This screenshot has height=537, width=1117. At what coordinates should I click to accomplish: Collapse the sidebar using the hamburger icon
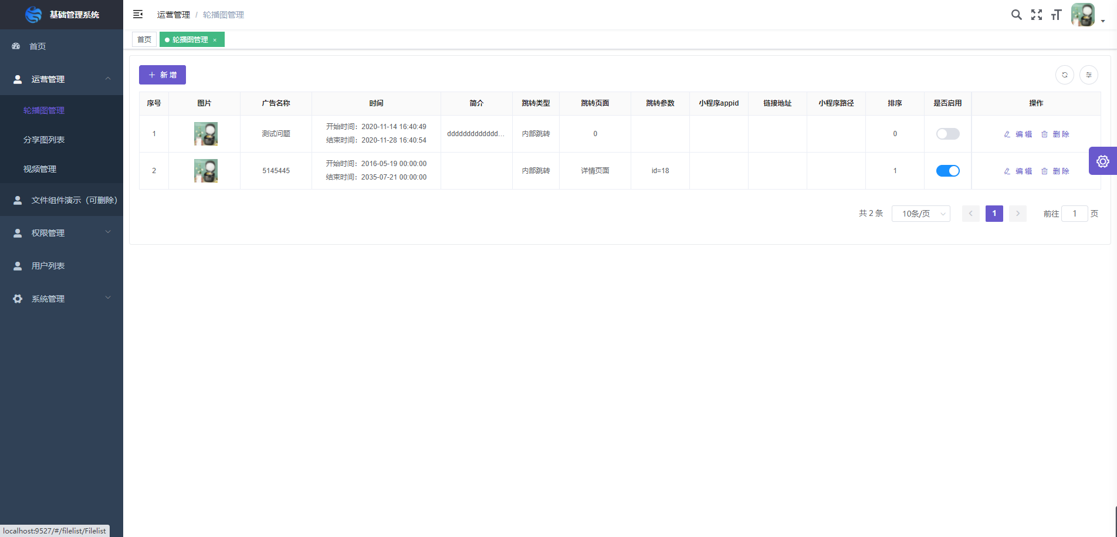[x=137, y=13]
